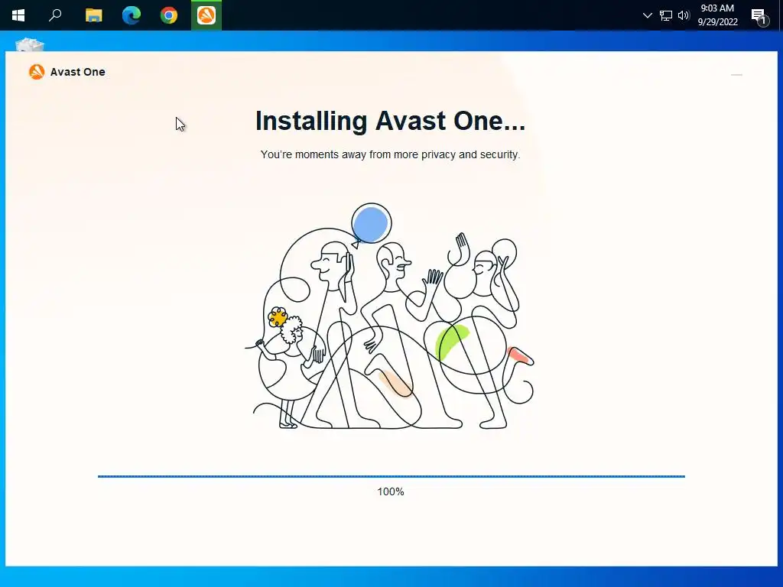Open the Action Center notifications icon
The image size is (783, 587).
(x=759, y=16)
